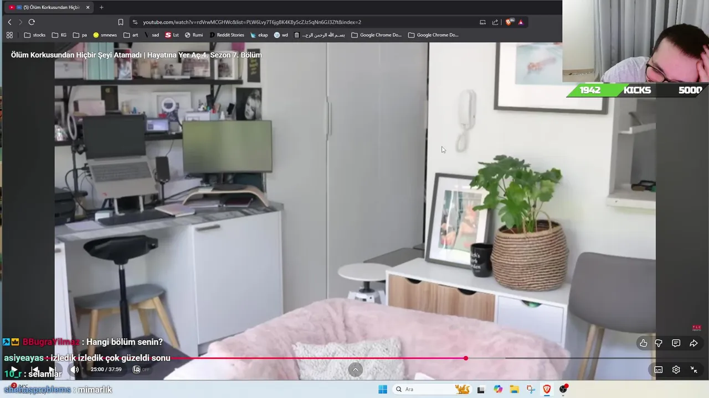Play or pause the video
The height and width of the screenshot is (398, 709).
[14, 370]
